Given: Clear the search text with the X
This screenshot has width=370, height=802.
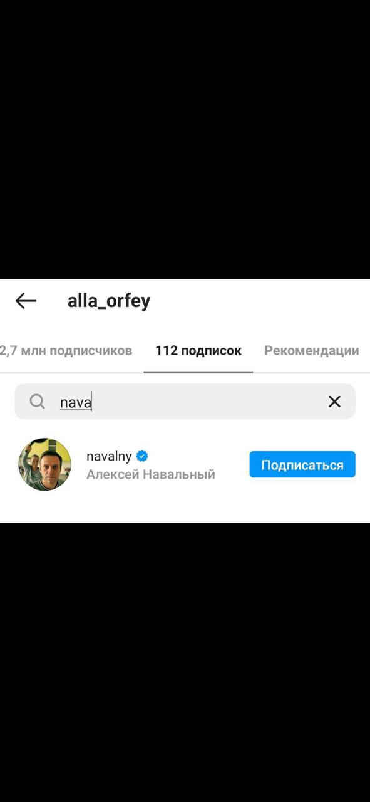Looking at the screenshot, I should pyautogui.click(x=334, y=402).
